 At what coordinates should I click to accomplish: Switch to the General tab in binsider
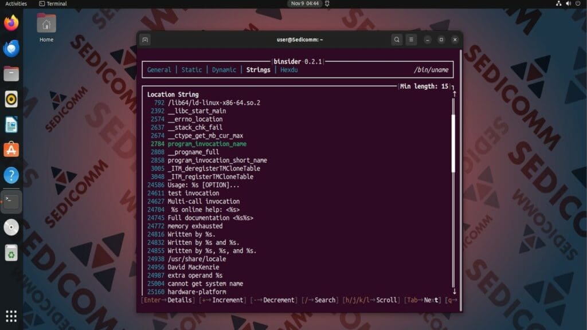click(x=159, y=70)
